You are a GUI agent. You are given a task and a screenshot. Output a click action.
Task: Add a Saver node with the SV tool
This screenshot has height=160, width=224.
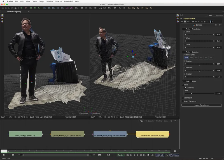point(26,8)
